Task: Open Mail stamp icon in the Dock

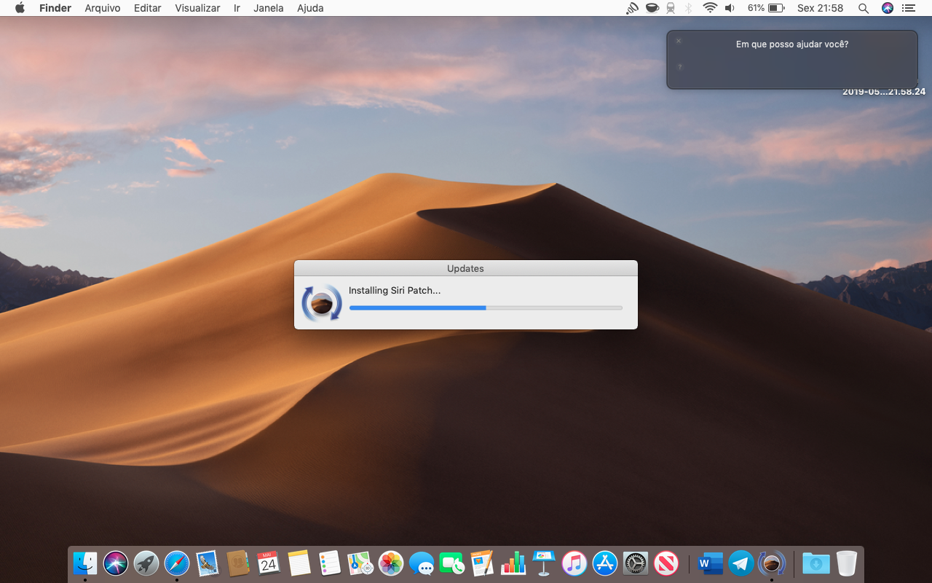Action: [208, 563]
